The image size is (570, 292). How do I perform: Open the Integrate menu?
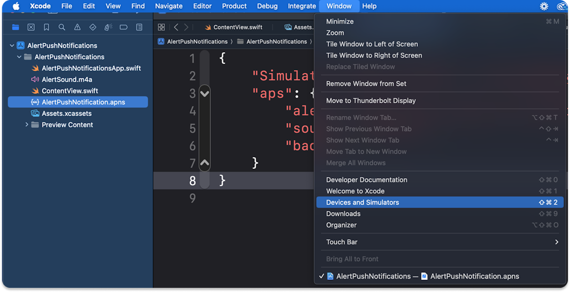(302, 6)
